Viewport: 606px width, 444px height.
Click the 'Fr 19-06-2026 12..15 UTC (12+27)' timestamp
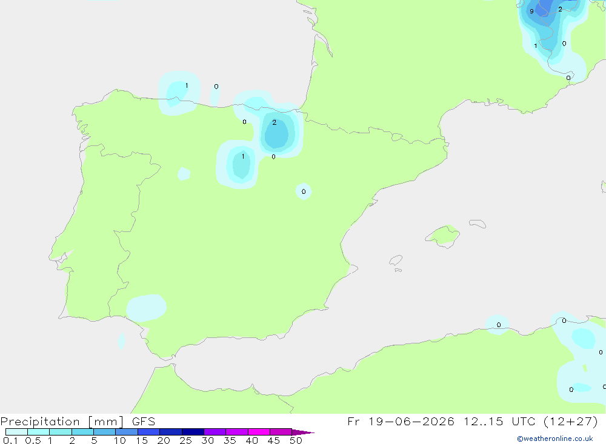(x=473, y=422)
